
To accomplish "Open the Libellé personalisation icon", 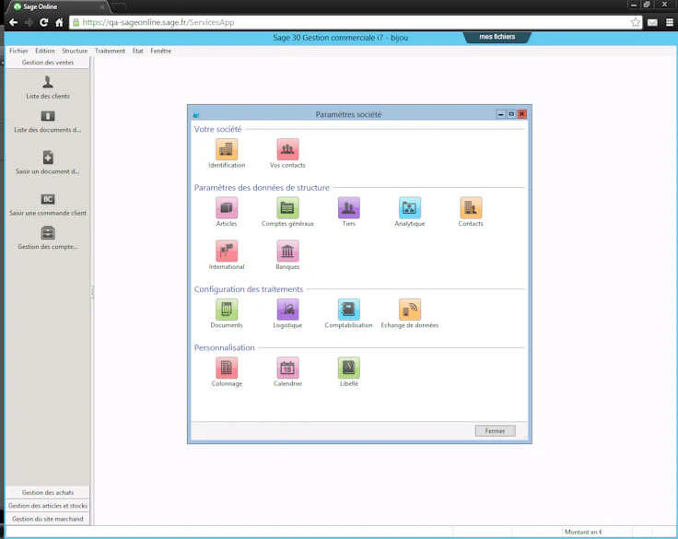I will click(348, 369).
